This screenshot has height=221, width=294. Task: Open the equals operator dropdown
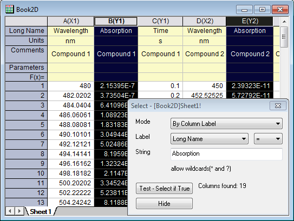point(268,139)
